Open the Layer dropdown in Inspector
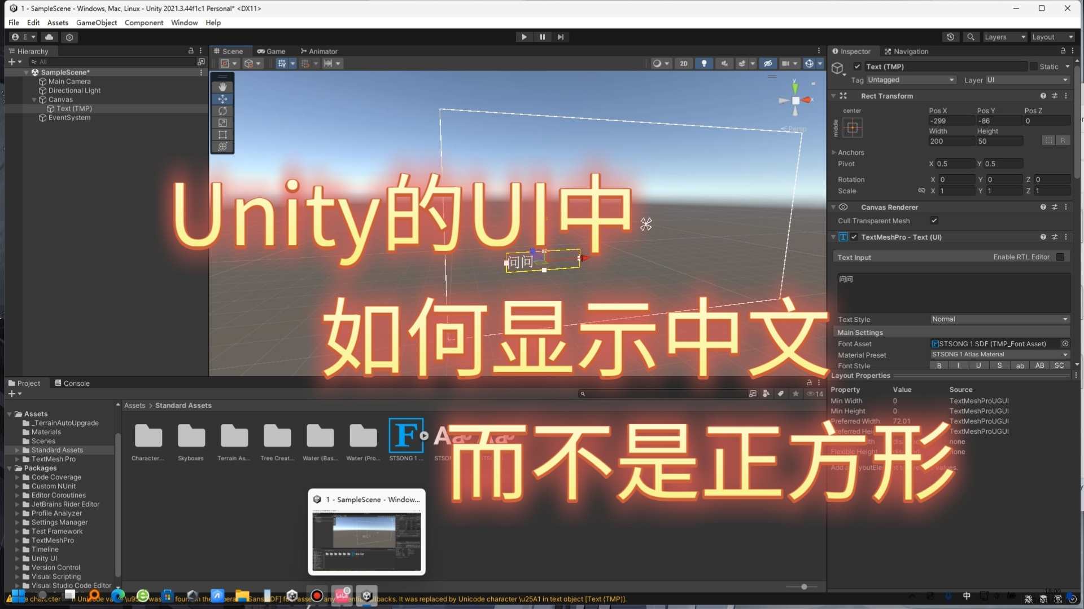 point(1028,80)
